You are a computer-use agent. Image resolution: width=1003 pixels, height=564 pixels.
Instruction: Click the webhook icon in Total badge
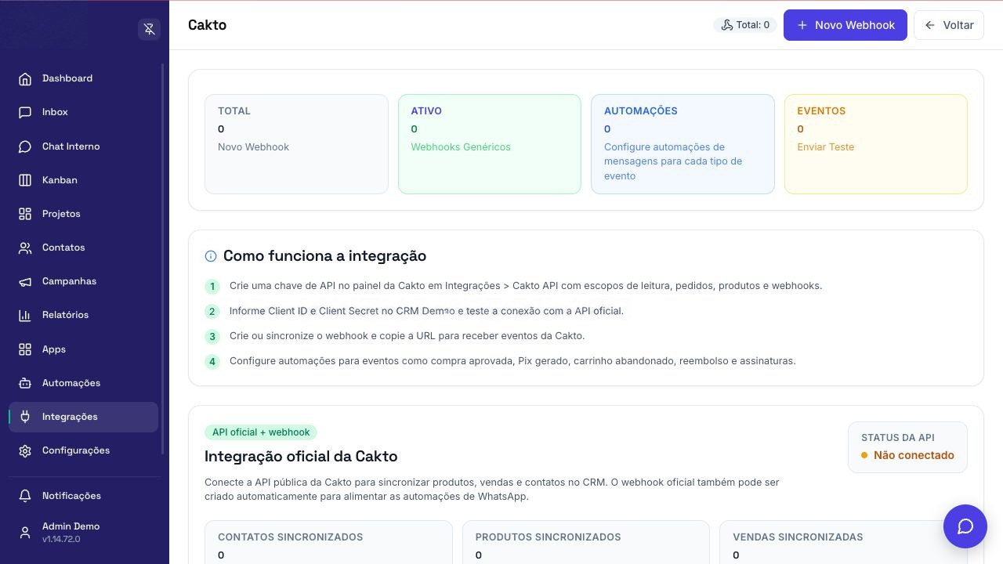click(x=726, y=25)
